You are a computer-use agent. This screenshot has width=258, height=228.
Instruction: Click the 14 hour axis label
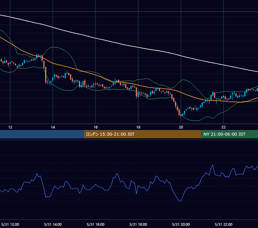tap(53, 127)
